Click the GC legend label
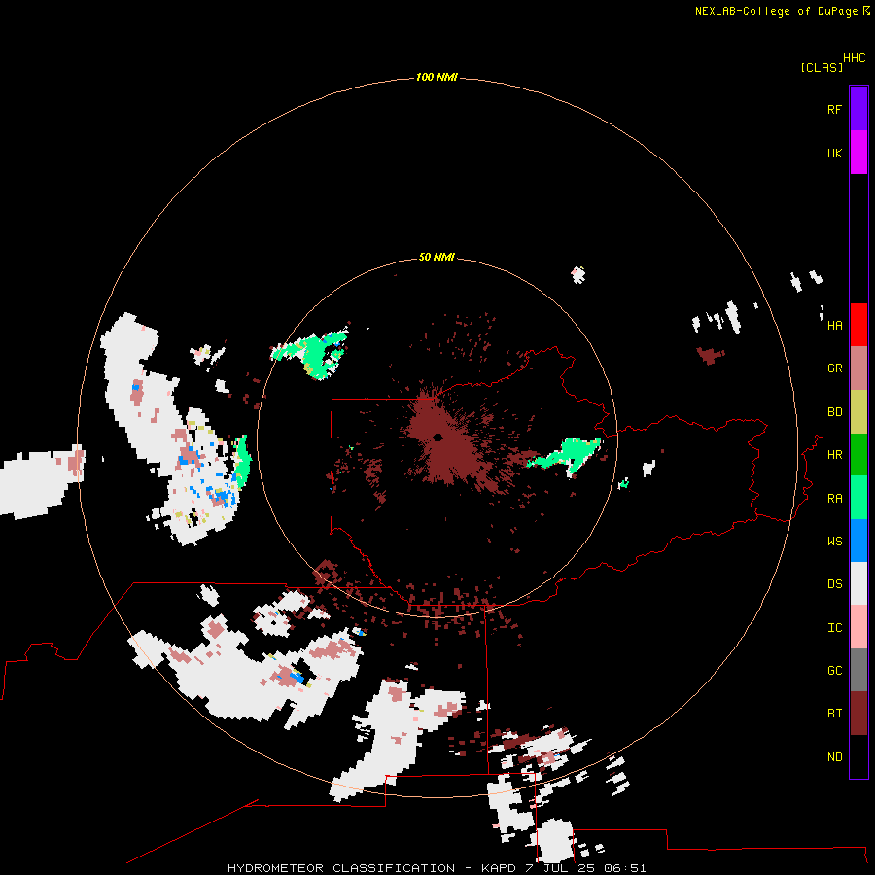The width and height of the screenshot is (875, 875). pyautogui.click(x=834, y=670)
